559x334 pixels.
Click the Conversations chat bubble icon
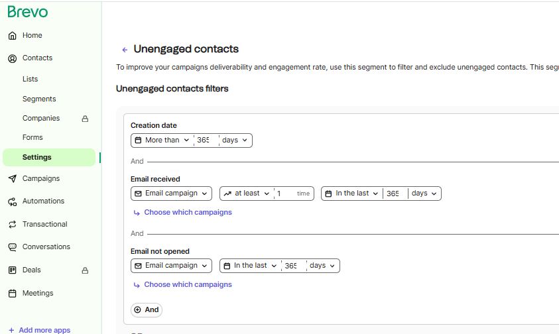click(x=12, y=247)
